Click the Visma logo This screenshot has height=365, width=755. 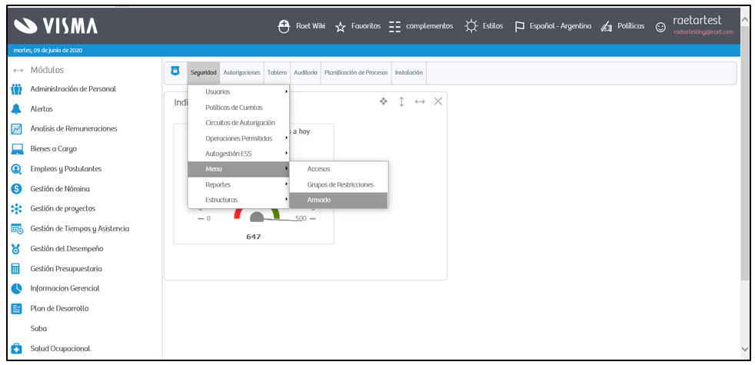pyautogui.click(x=55, y=26)
